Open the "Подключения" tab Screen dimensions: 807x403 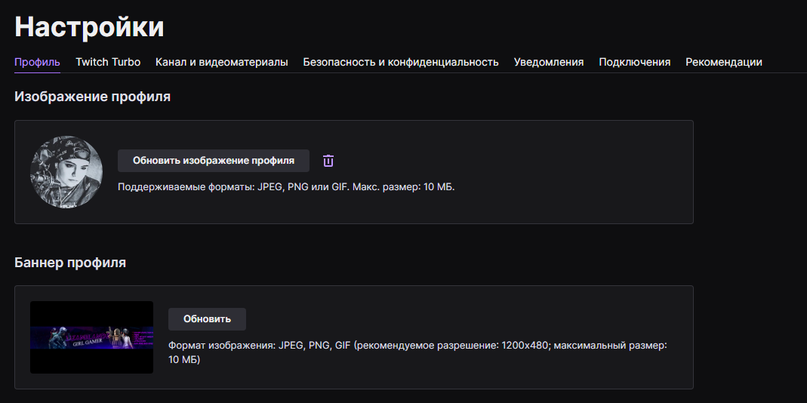pos(635,62)
